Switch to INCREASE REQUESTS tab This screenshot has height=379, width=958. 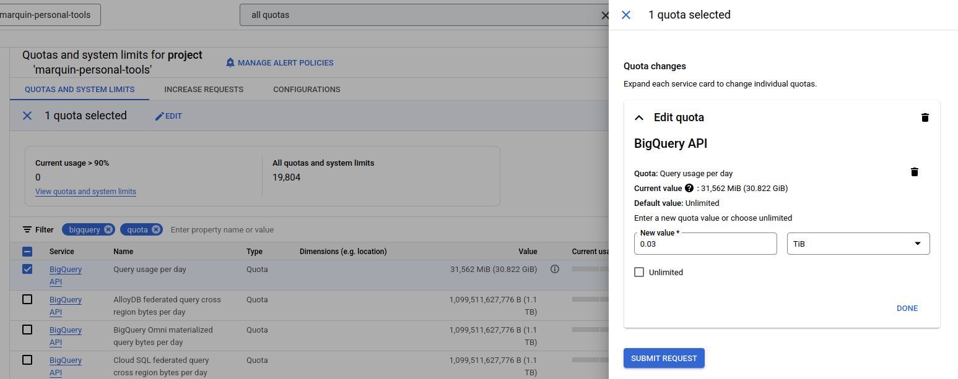pos(204,90)
